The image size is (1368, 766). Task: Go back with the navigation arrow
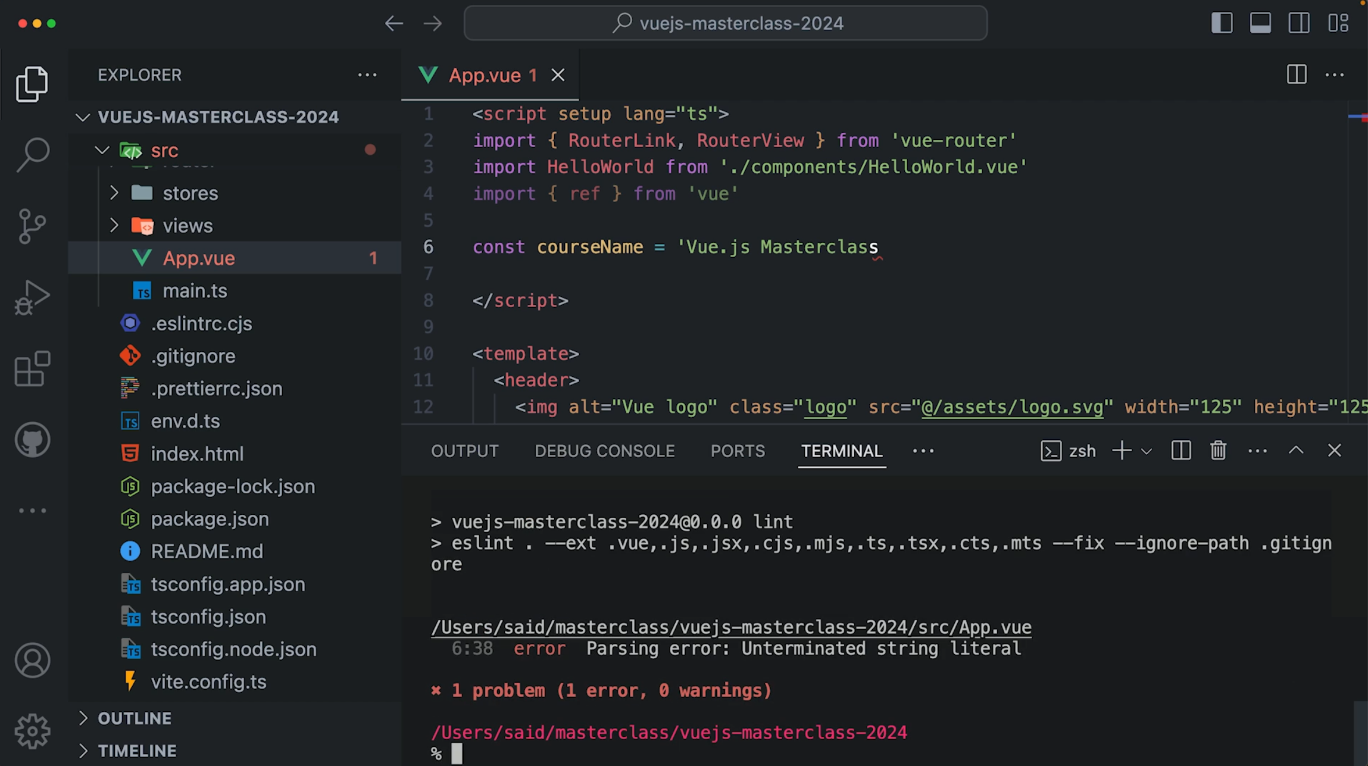[x=393, y=23]
